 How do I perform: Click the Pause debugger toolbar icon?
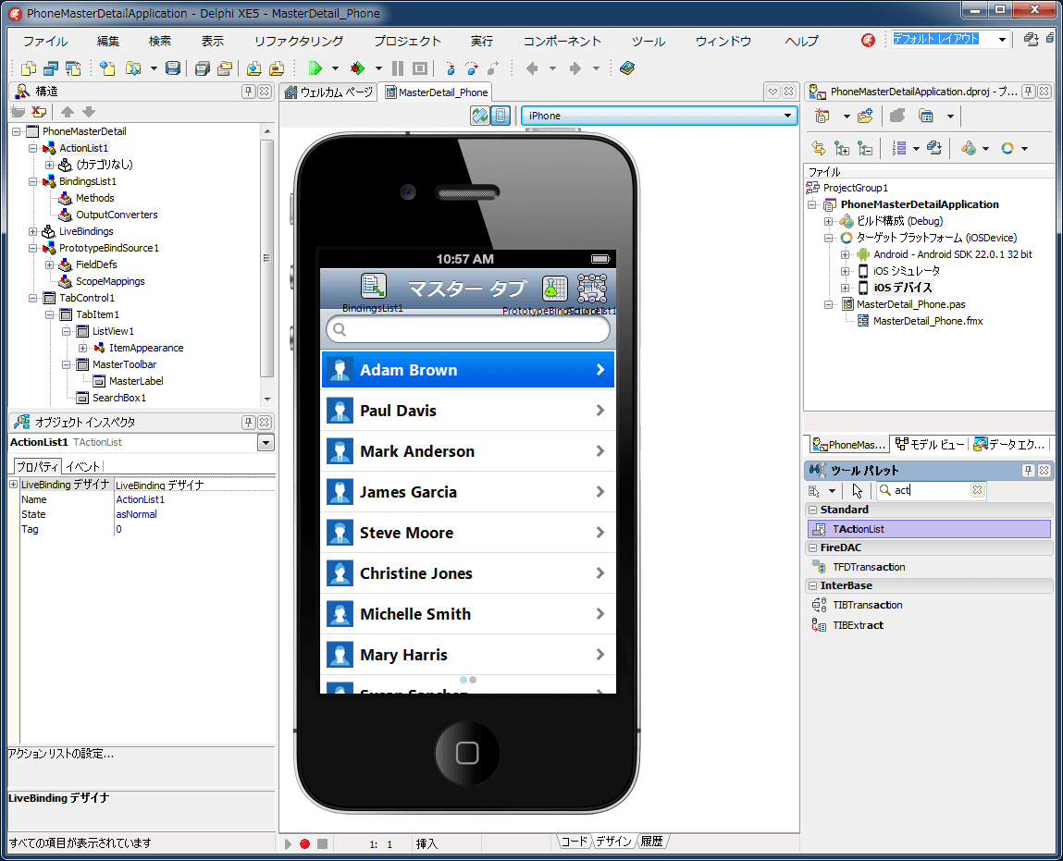(x=398, y=68)
